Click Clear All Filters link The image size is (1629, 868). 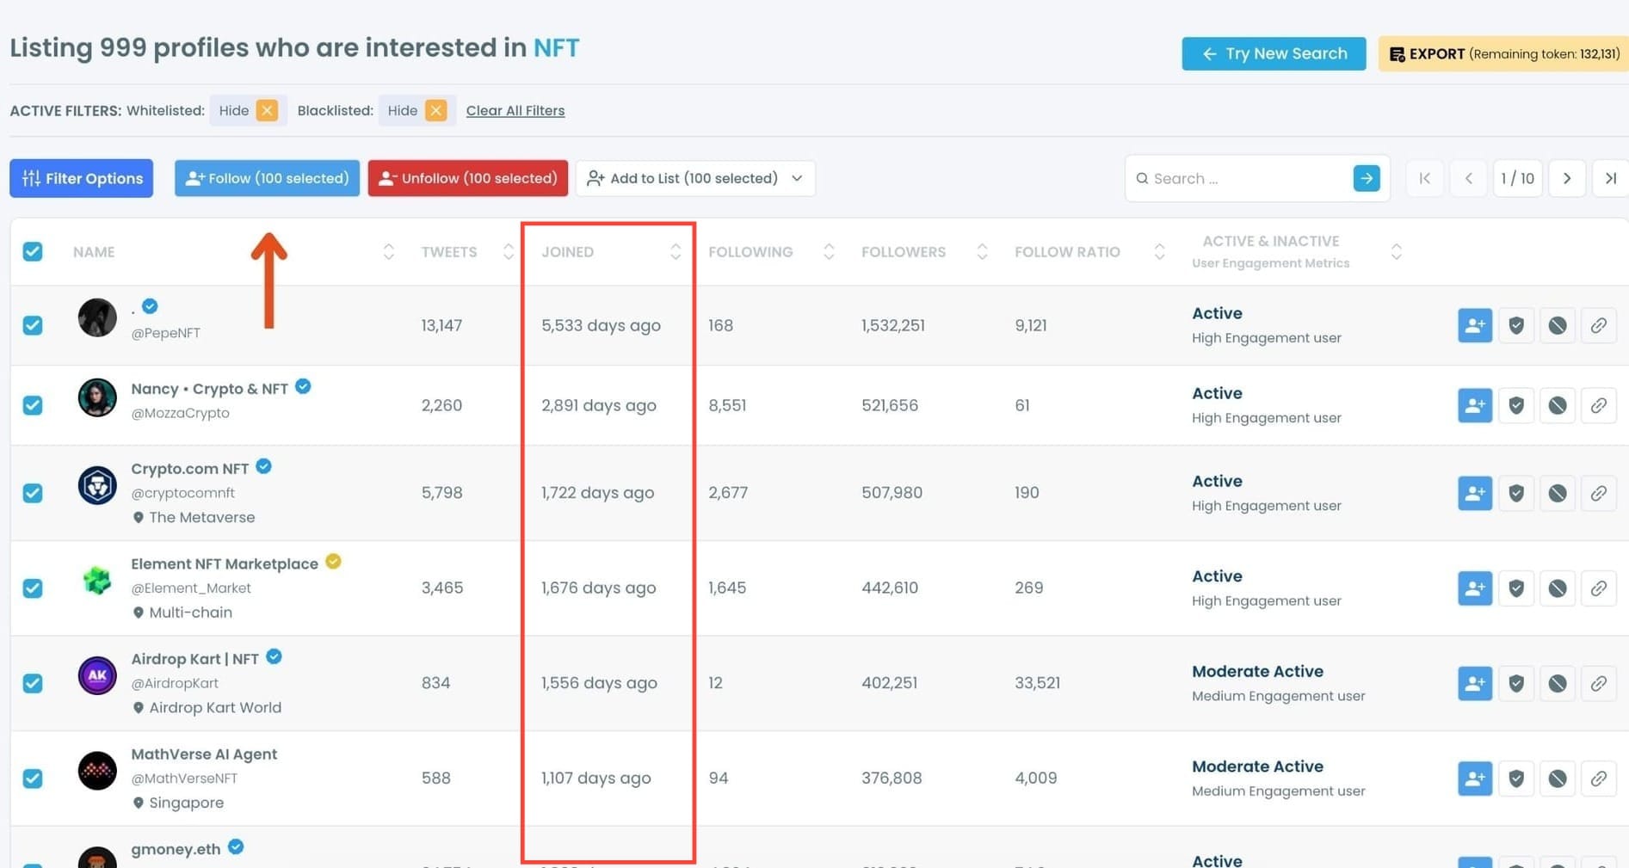click(515, 110)
